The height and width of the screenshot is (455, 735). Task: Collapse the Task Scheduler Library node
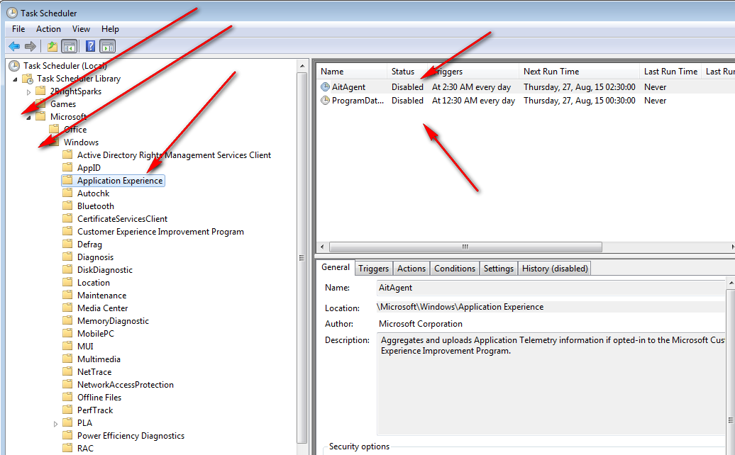(15, 79)
